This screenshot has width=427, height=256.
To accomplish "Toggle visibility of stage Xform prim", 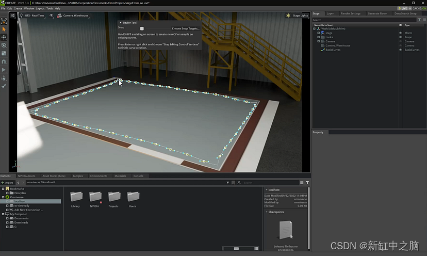I will click(x=400, y=33).
